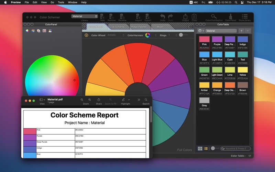Open the ColorTable search options dropdown

coord(223,149)
